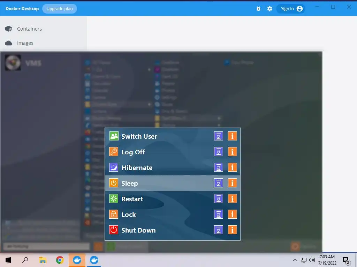
Task: Click the hourglass timer icon for Restart
Action: tap(218, 199)
